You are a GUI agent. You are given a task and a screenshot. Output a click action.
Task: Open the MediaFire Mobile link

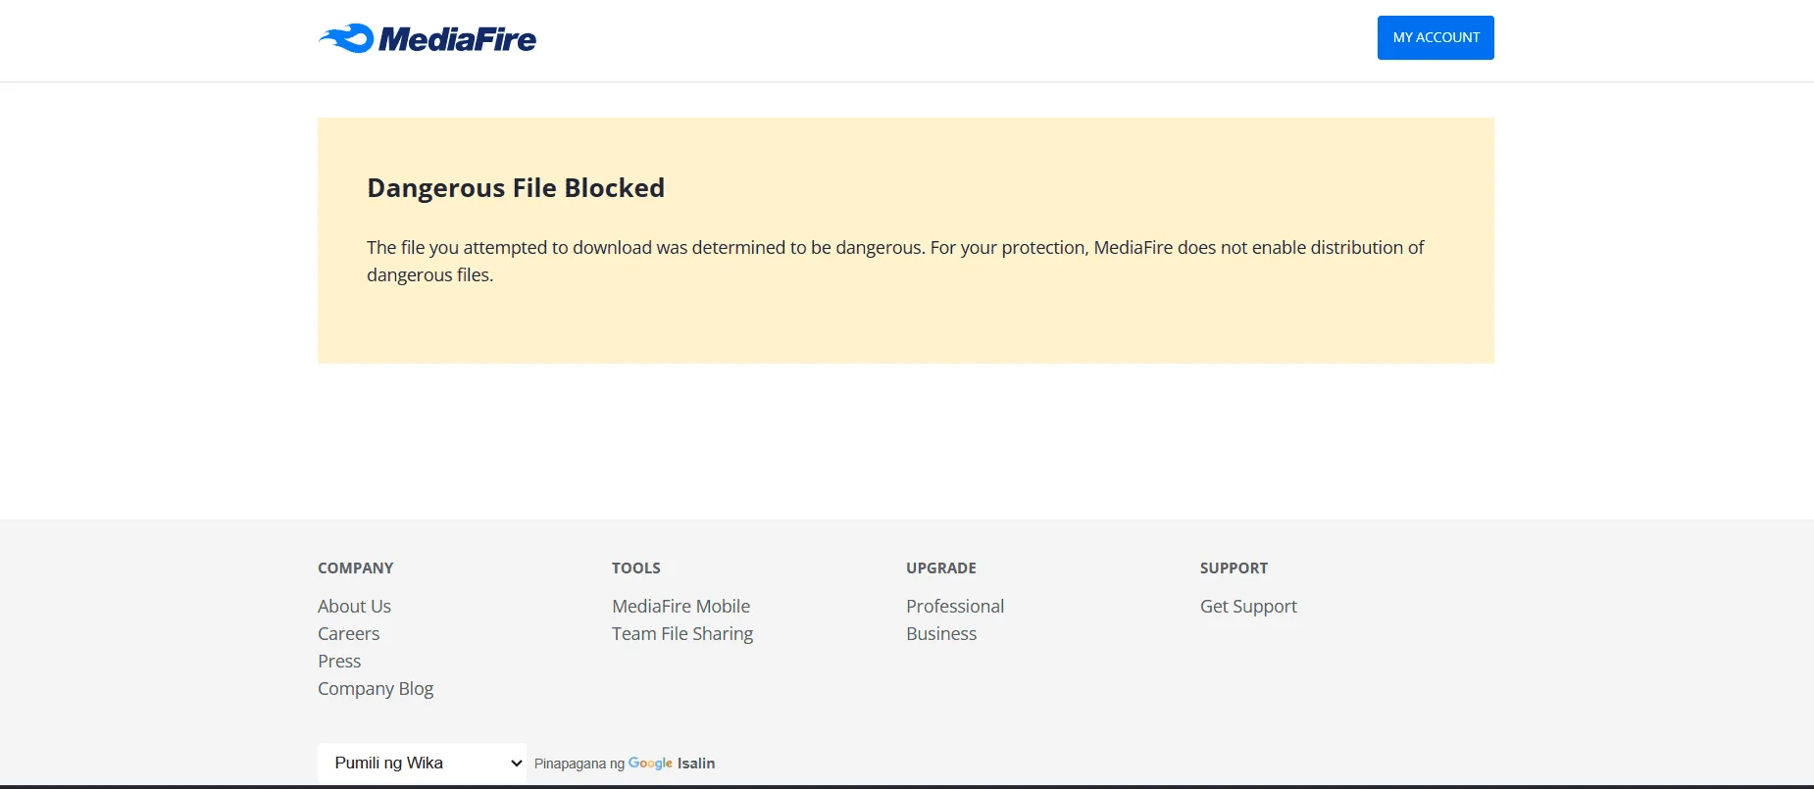coord(680,606)
